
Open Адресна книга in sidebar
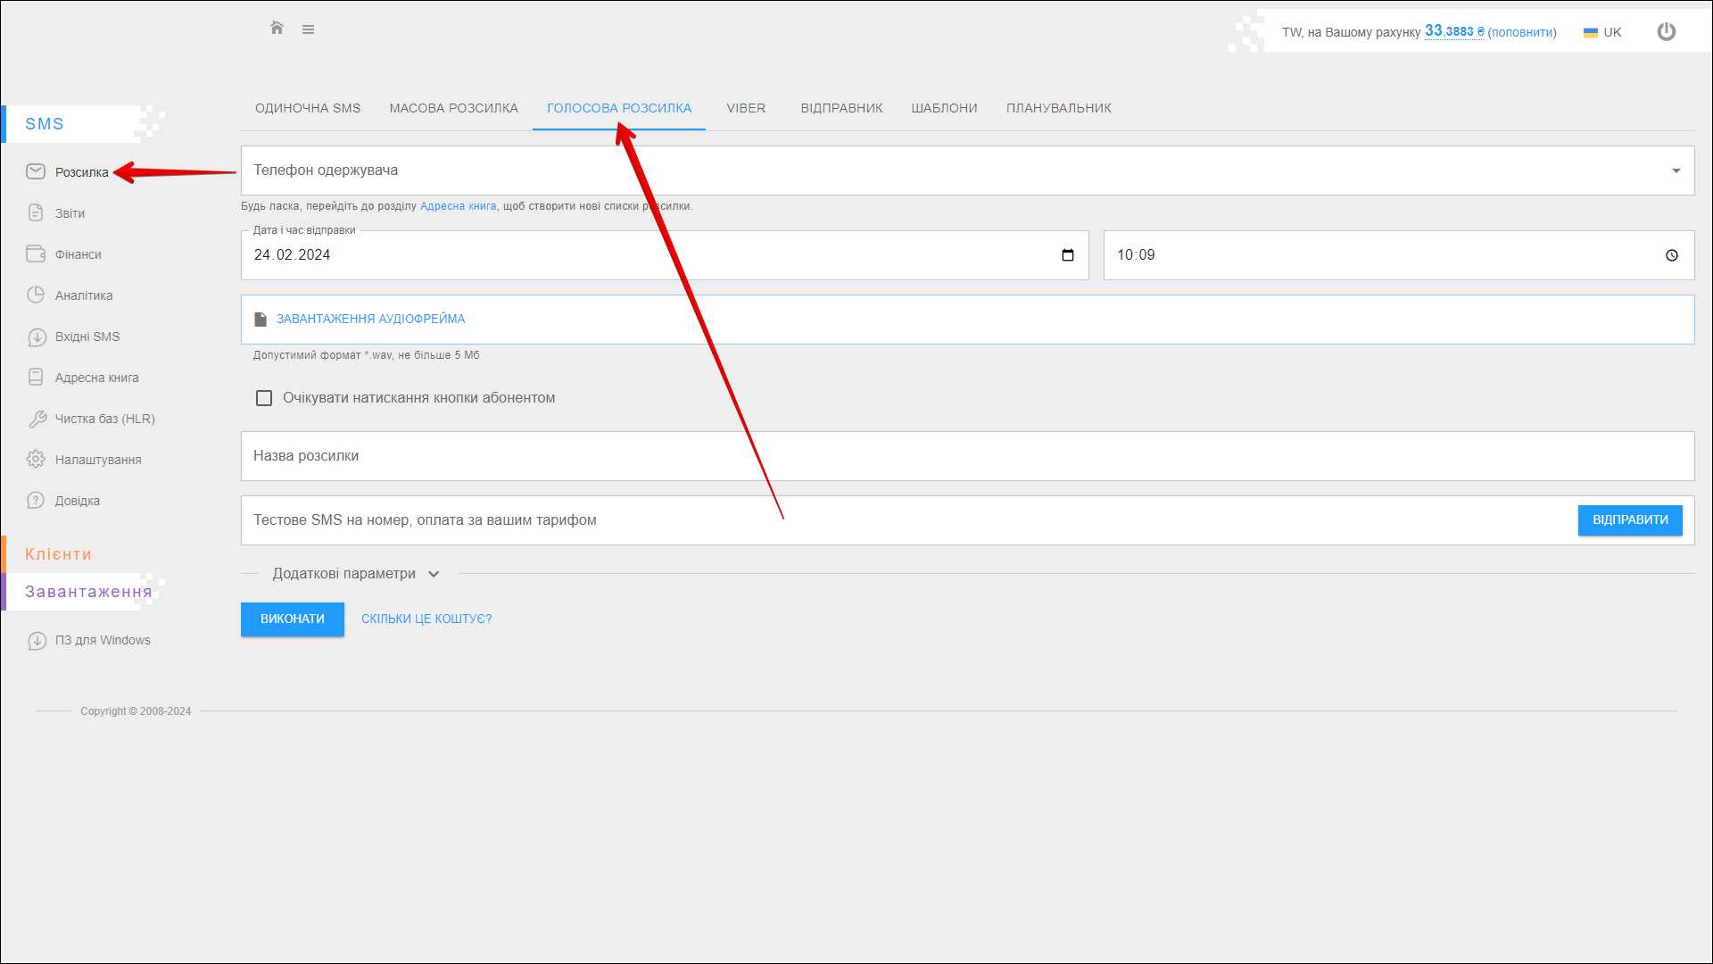tap(96, 378)
